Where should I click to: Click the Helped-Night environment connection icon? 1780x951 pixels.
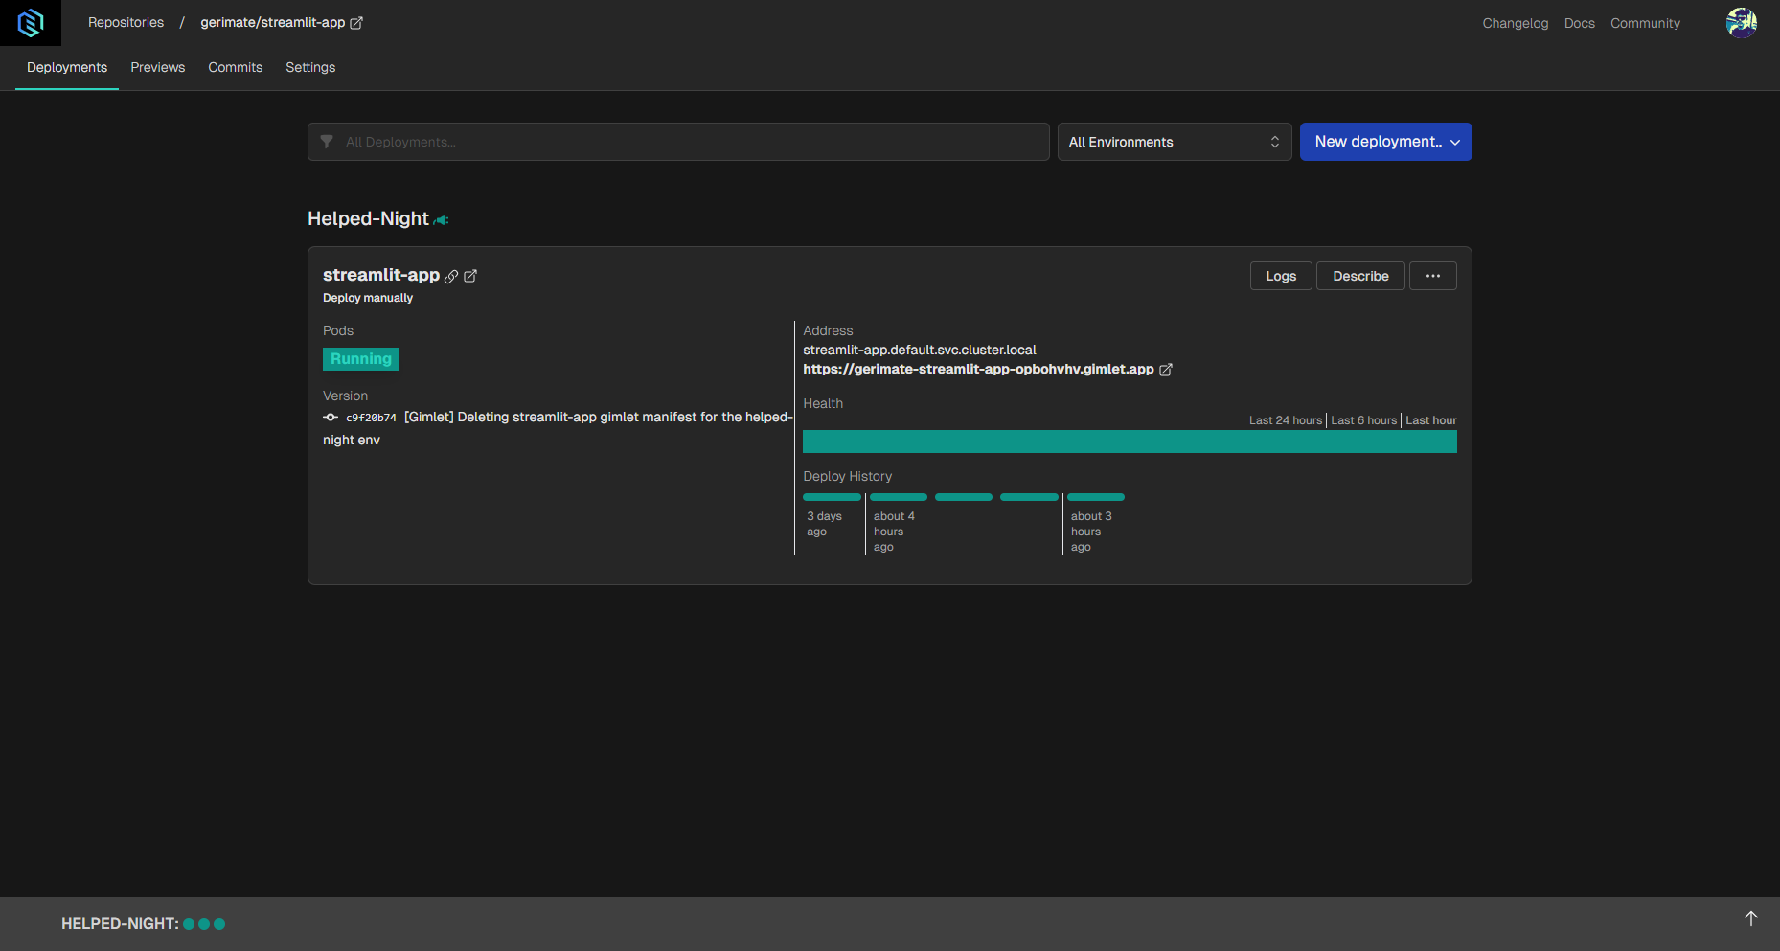click(x=441, y=220)
